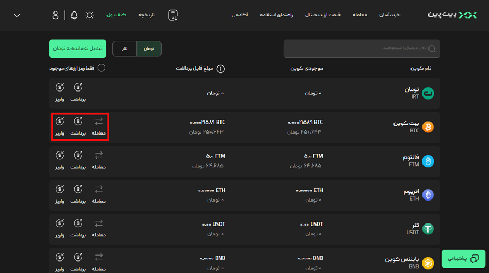Screen dimensions: 489x273
Task: Open کیف پول menu item
Action: 116,15
